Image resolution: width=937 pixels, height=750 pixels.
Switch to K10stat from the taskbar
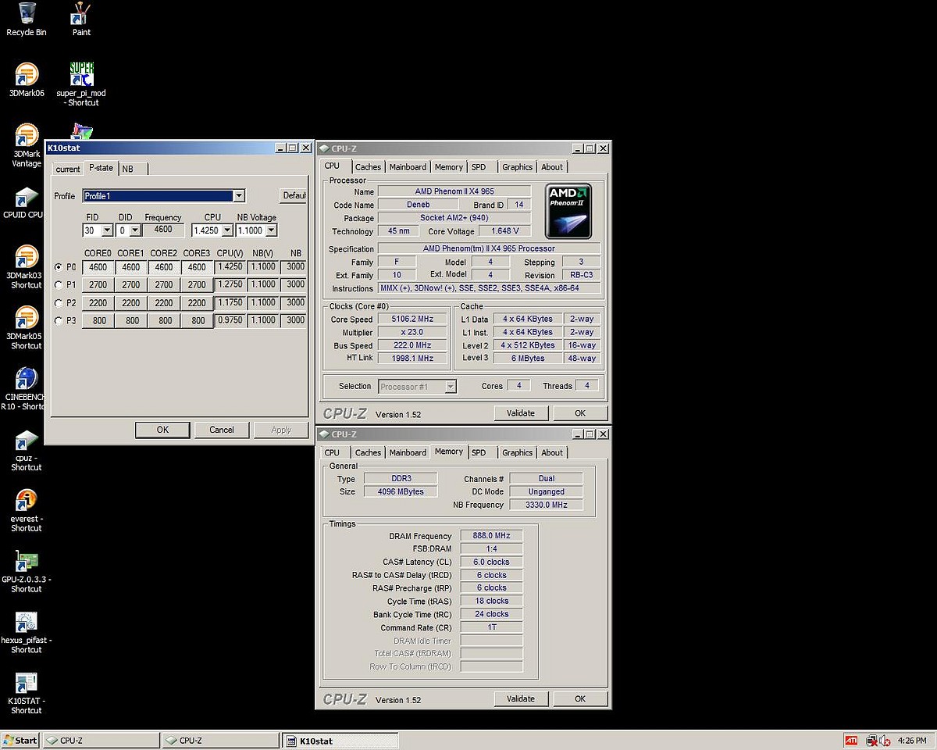pos(340,741)
